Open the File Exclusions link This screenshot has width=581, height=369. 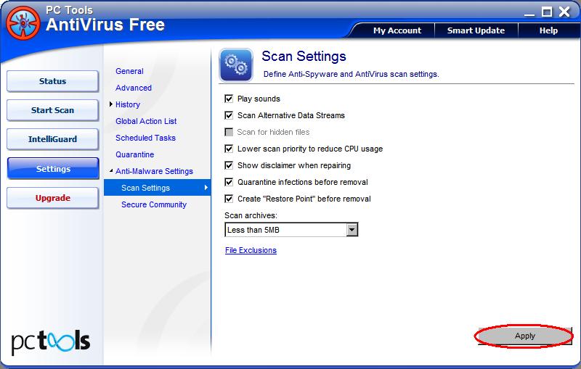tap(251, 250)
